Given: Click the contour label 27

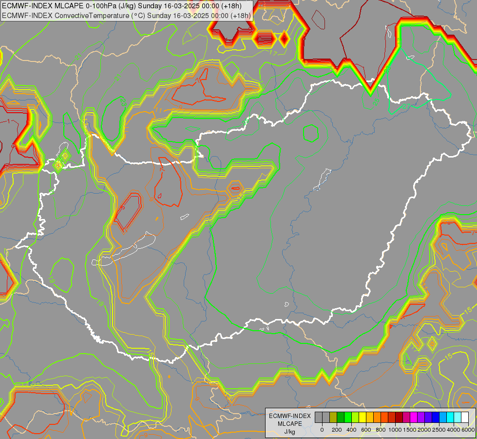Looking at the screenshot, I should 406,106.
